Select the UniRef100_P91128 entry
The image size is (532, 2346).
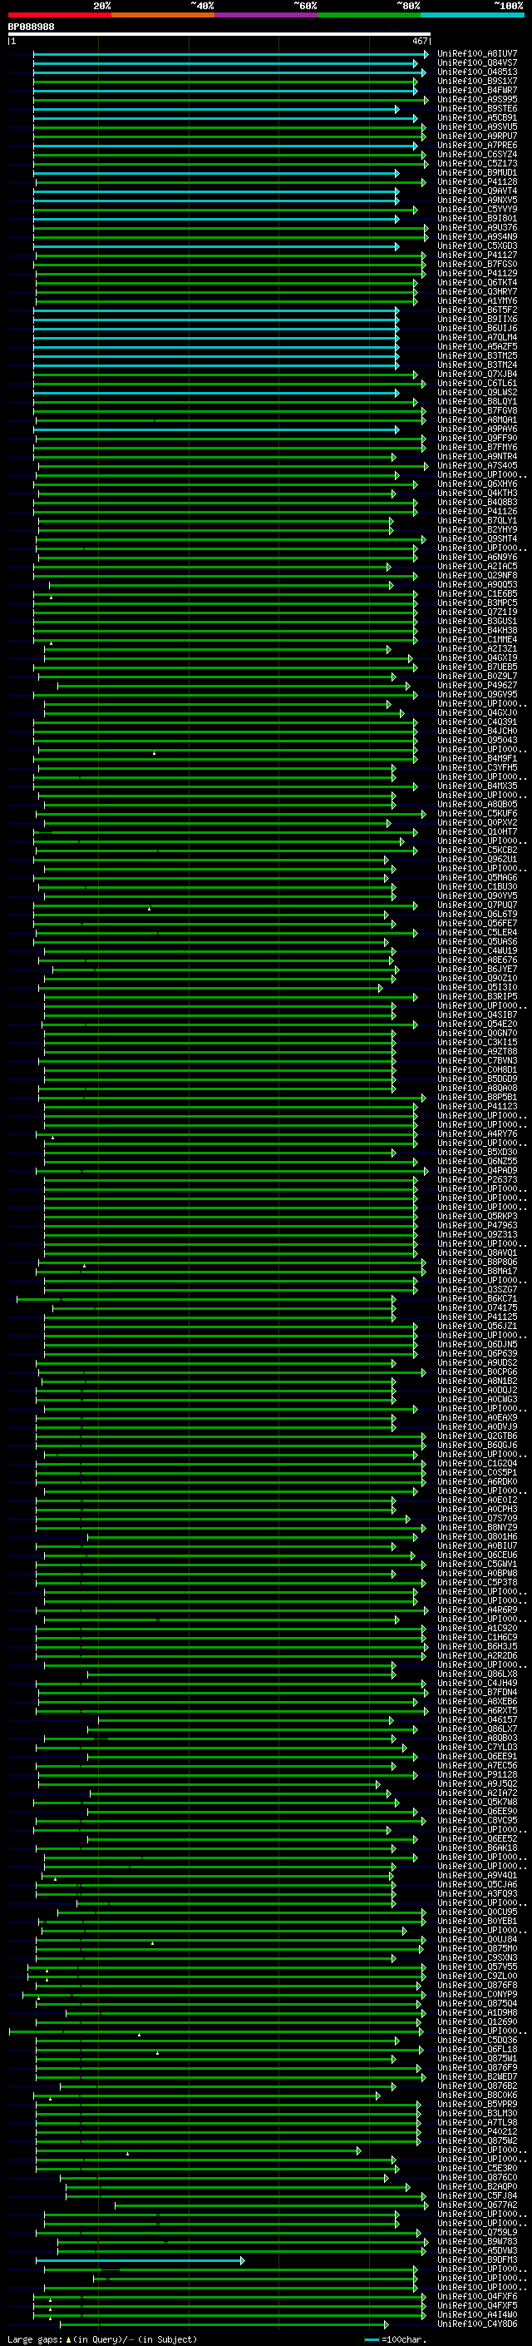click(x=477, y=1774)
